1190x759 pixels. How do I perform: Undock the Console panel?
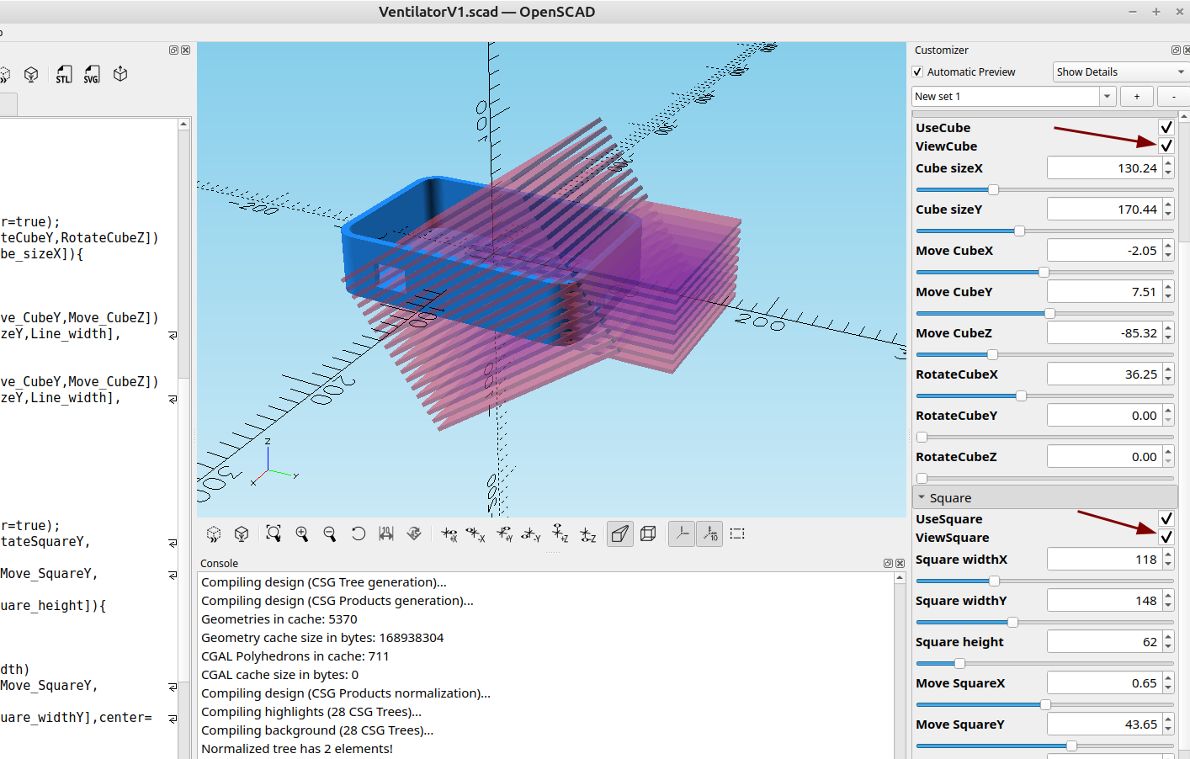(x=888, y=563)
